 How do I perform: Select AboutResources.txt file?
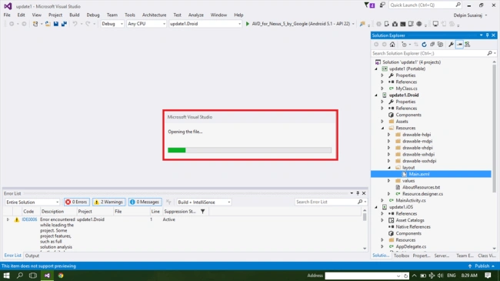[421, 187]
